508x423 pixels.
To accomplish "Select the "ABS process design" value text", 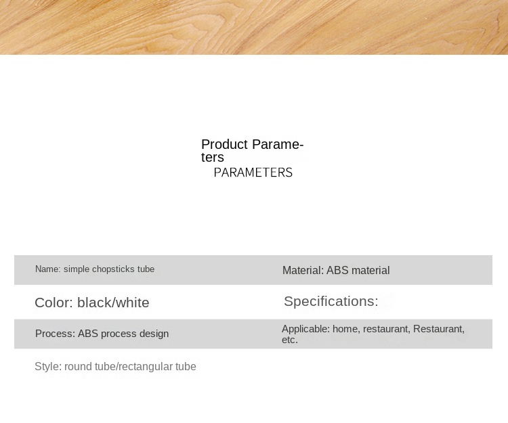I will pyautogui.click(x=123, y=334).
